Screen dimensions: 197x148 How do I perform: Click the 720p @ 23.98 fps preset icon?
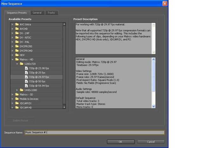pos(26,68)
